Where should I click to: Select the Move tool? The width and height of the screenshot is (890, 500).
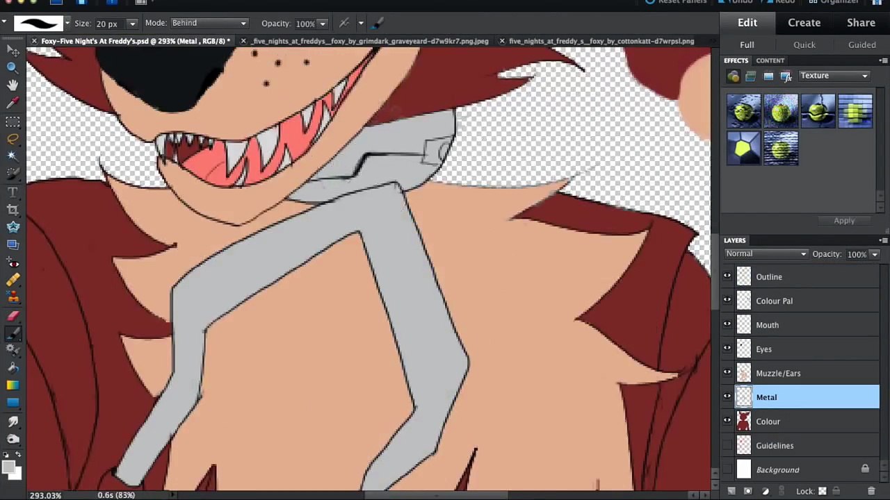tap(13, 49)
